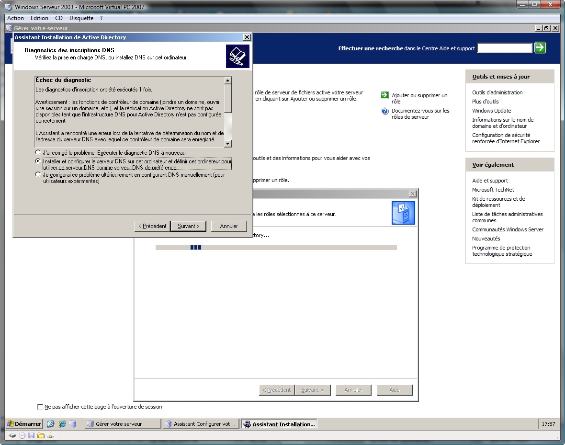
Task: Click the first quick launch icon beside Démarrer
Action: tap(50, 424)
